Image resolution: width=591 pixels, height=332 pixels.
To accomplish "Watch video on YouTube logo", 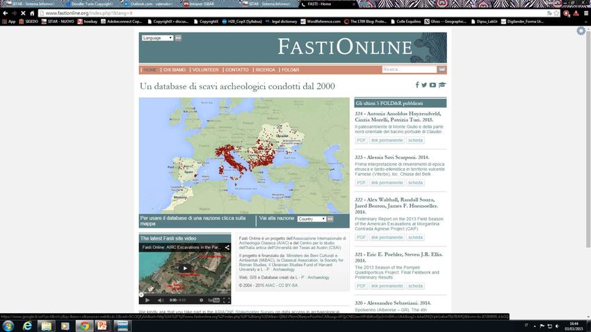I will coord(213,300).
